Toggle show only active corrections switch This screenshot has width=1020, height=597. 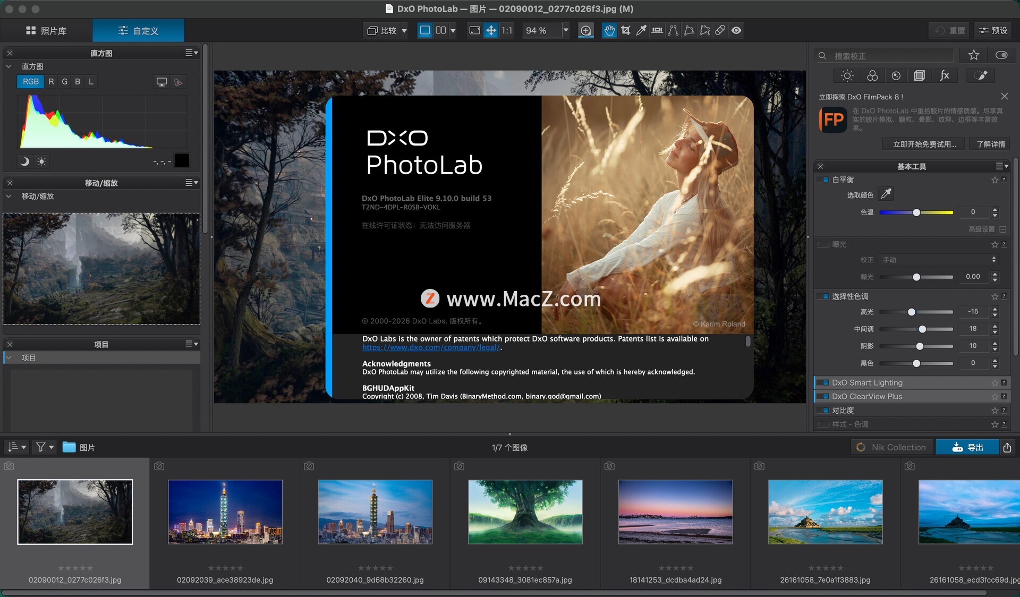point(1001,55)
